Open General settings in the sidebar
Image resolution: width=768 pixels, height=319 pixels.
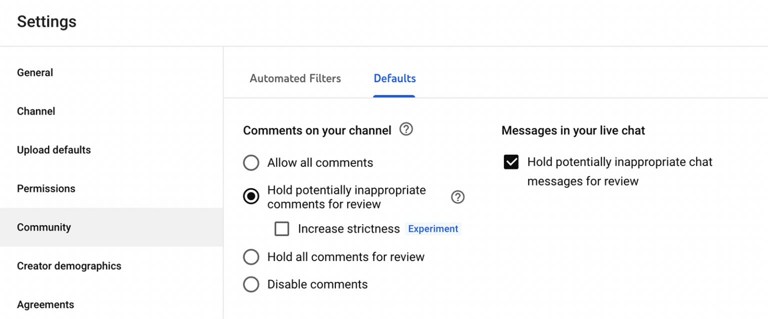pos(34,72)
